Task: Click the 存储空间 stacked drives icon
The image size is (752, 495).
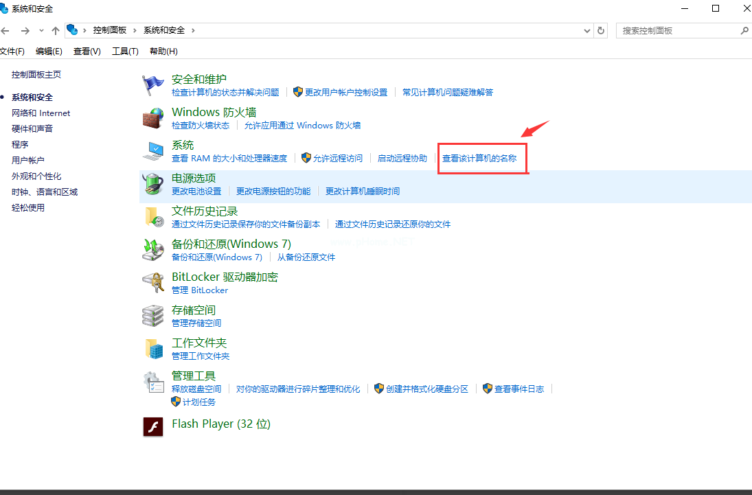Action: 152,314
